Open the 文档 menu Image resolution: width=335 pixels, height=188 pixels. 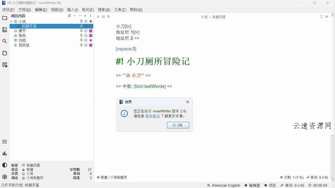pyautogui.click(x=24, y=10)
